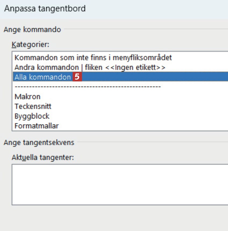Image resolution: width=228 pixels, height=231 pixels.
Task: Click the underlined K in 'Kategorier'
Action: [13, 44]
